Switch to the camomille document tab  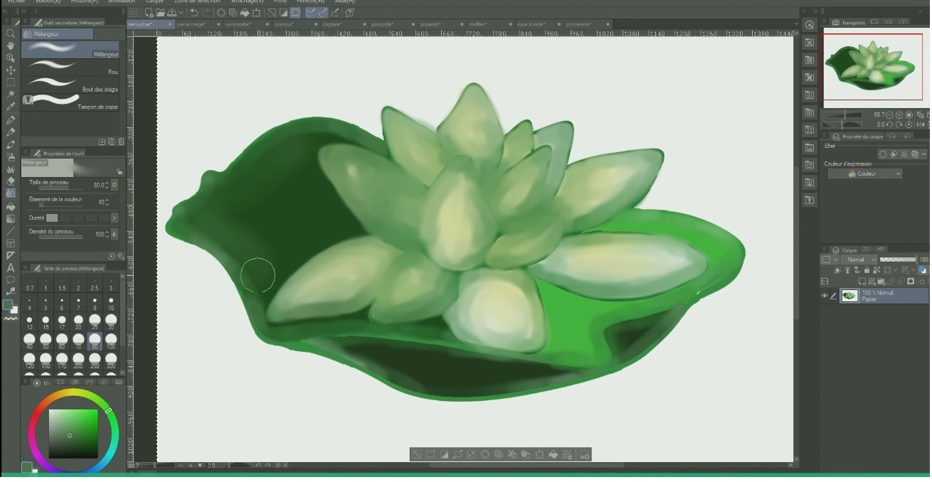point(237,24)
